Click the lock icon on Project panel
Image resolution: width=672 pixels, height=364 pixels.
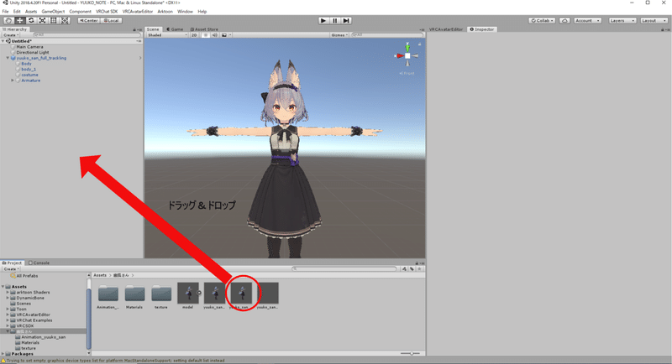(416, 263)
